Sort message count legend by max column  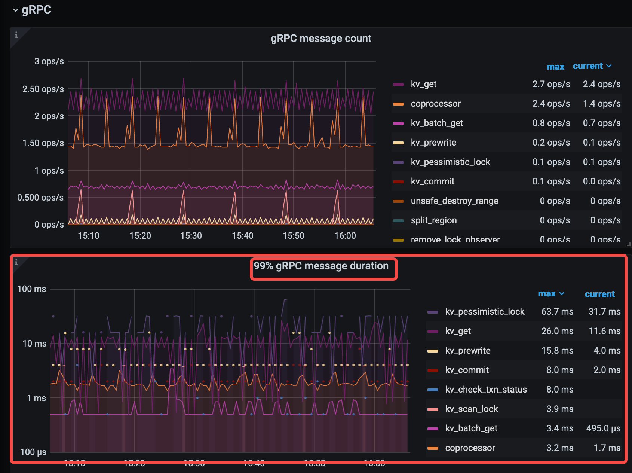pyautogui.click(x=555, y=67)
